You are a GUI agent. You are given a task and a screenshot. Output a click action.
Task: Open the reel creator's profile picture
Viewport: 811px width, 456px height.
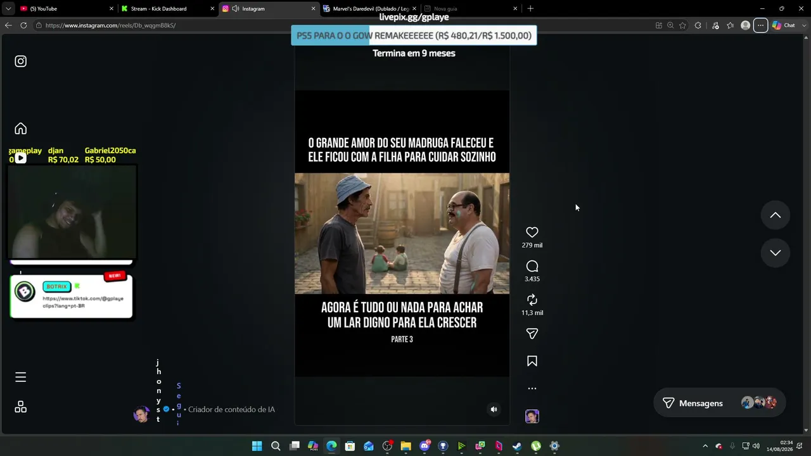click(141, 415)
